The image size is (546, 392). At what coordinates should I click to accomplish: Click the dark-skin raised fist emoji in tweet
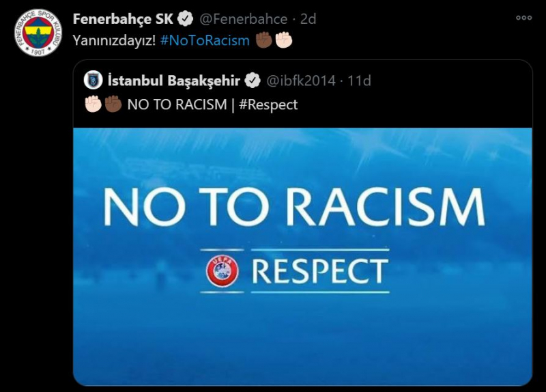click(263, 40)
